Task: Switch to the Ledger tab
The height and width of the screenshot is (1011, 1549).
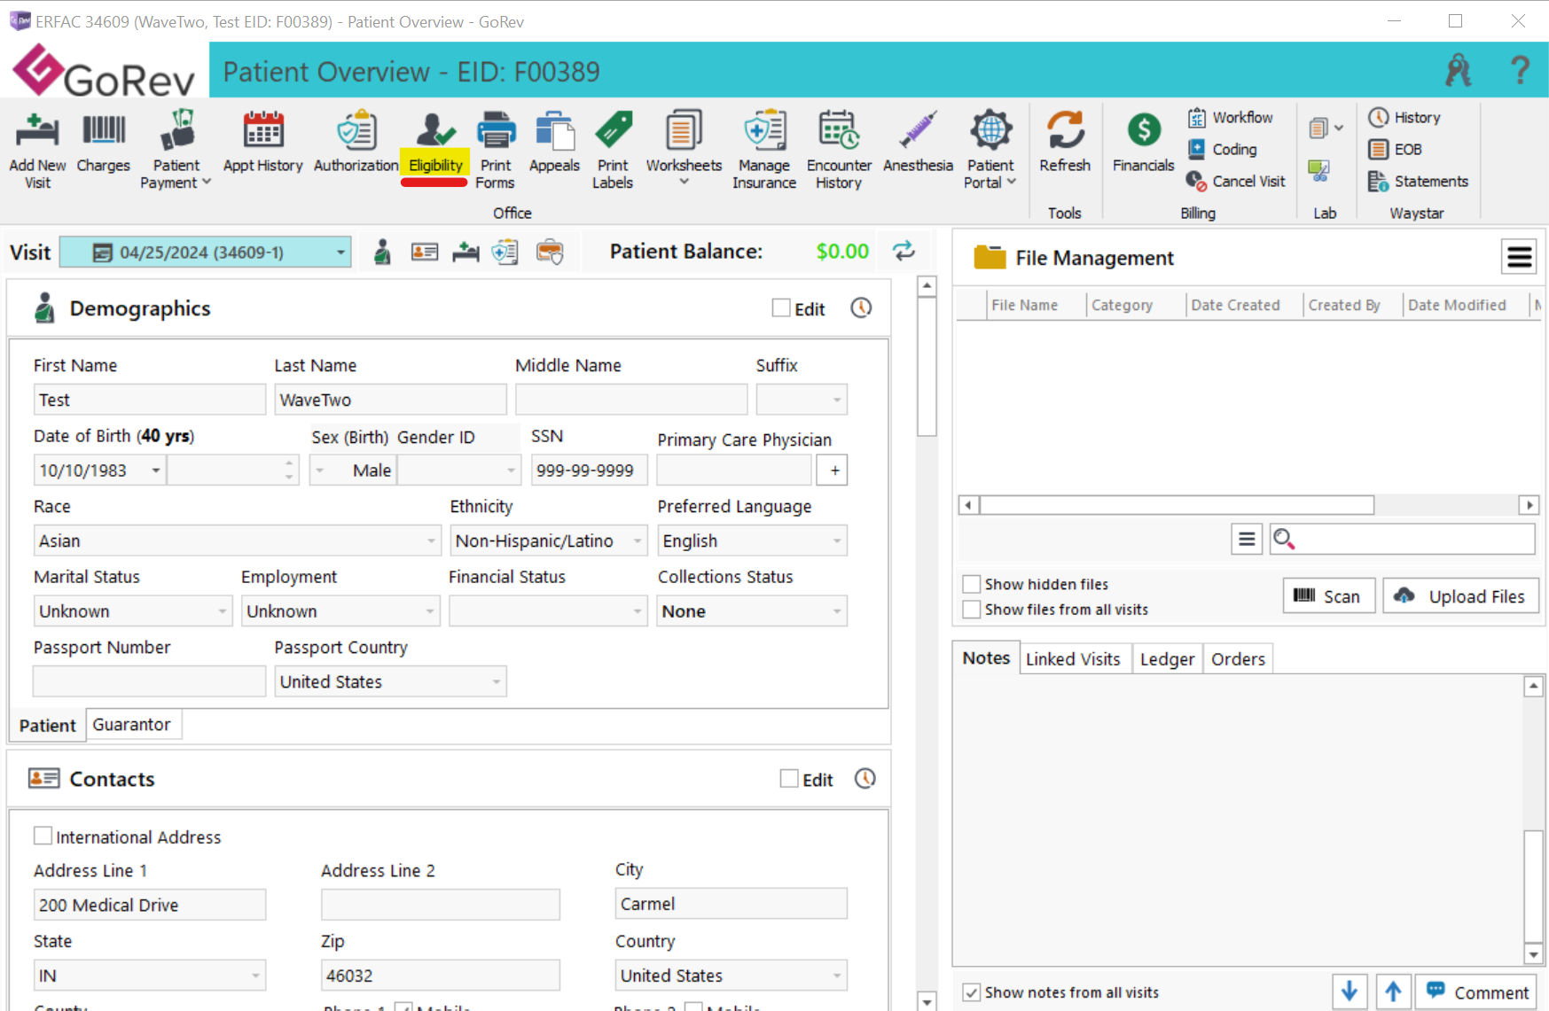Action: pyautogui.click(x=1167, y=659)
